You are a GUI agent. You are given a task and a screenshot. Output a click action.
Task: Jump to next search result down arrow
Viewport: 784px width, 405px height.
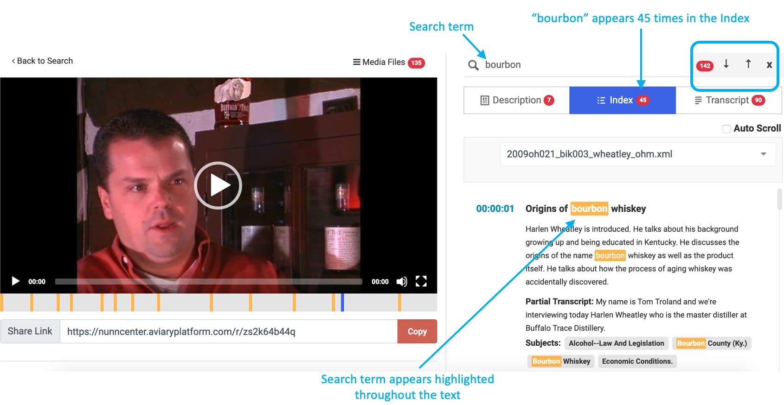pyautogui.click(x=726, y=64)
